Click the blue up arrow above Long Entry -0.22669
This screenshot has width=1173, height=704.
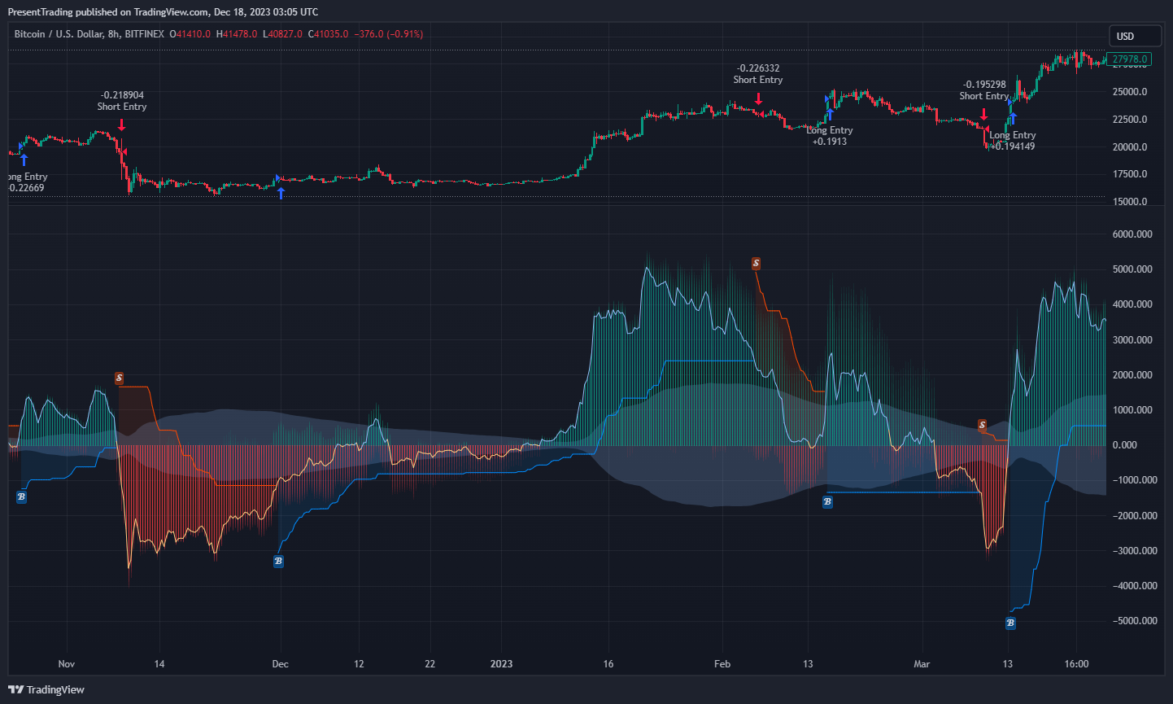tap(24, 160)
